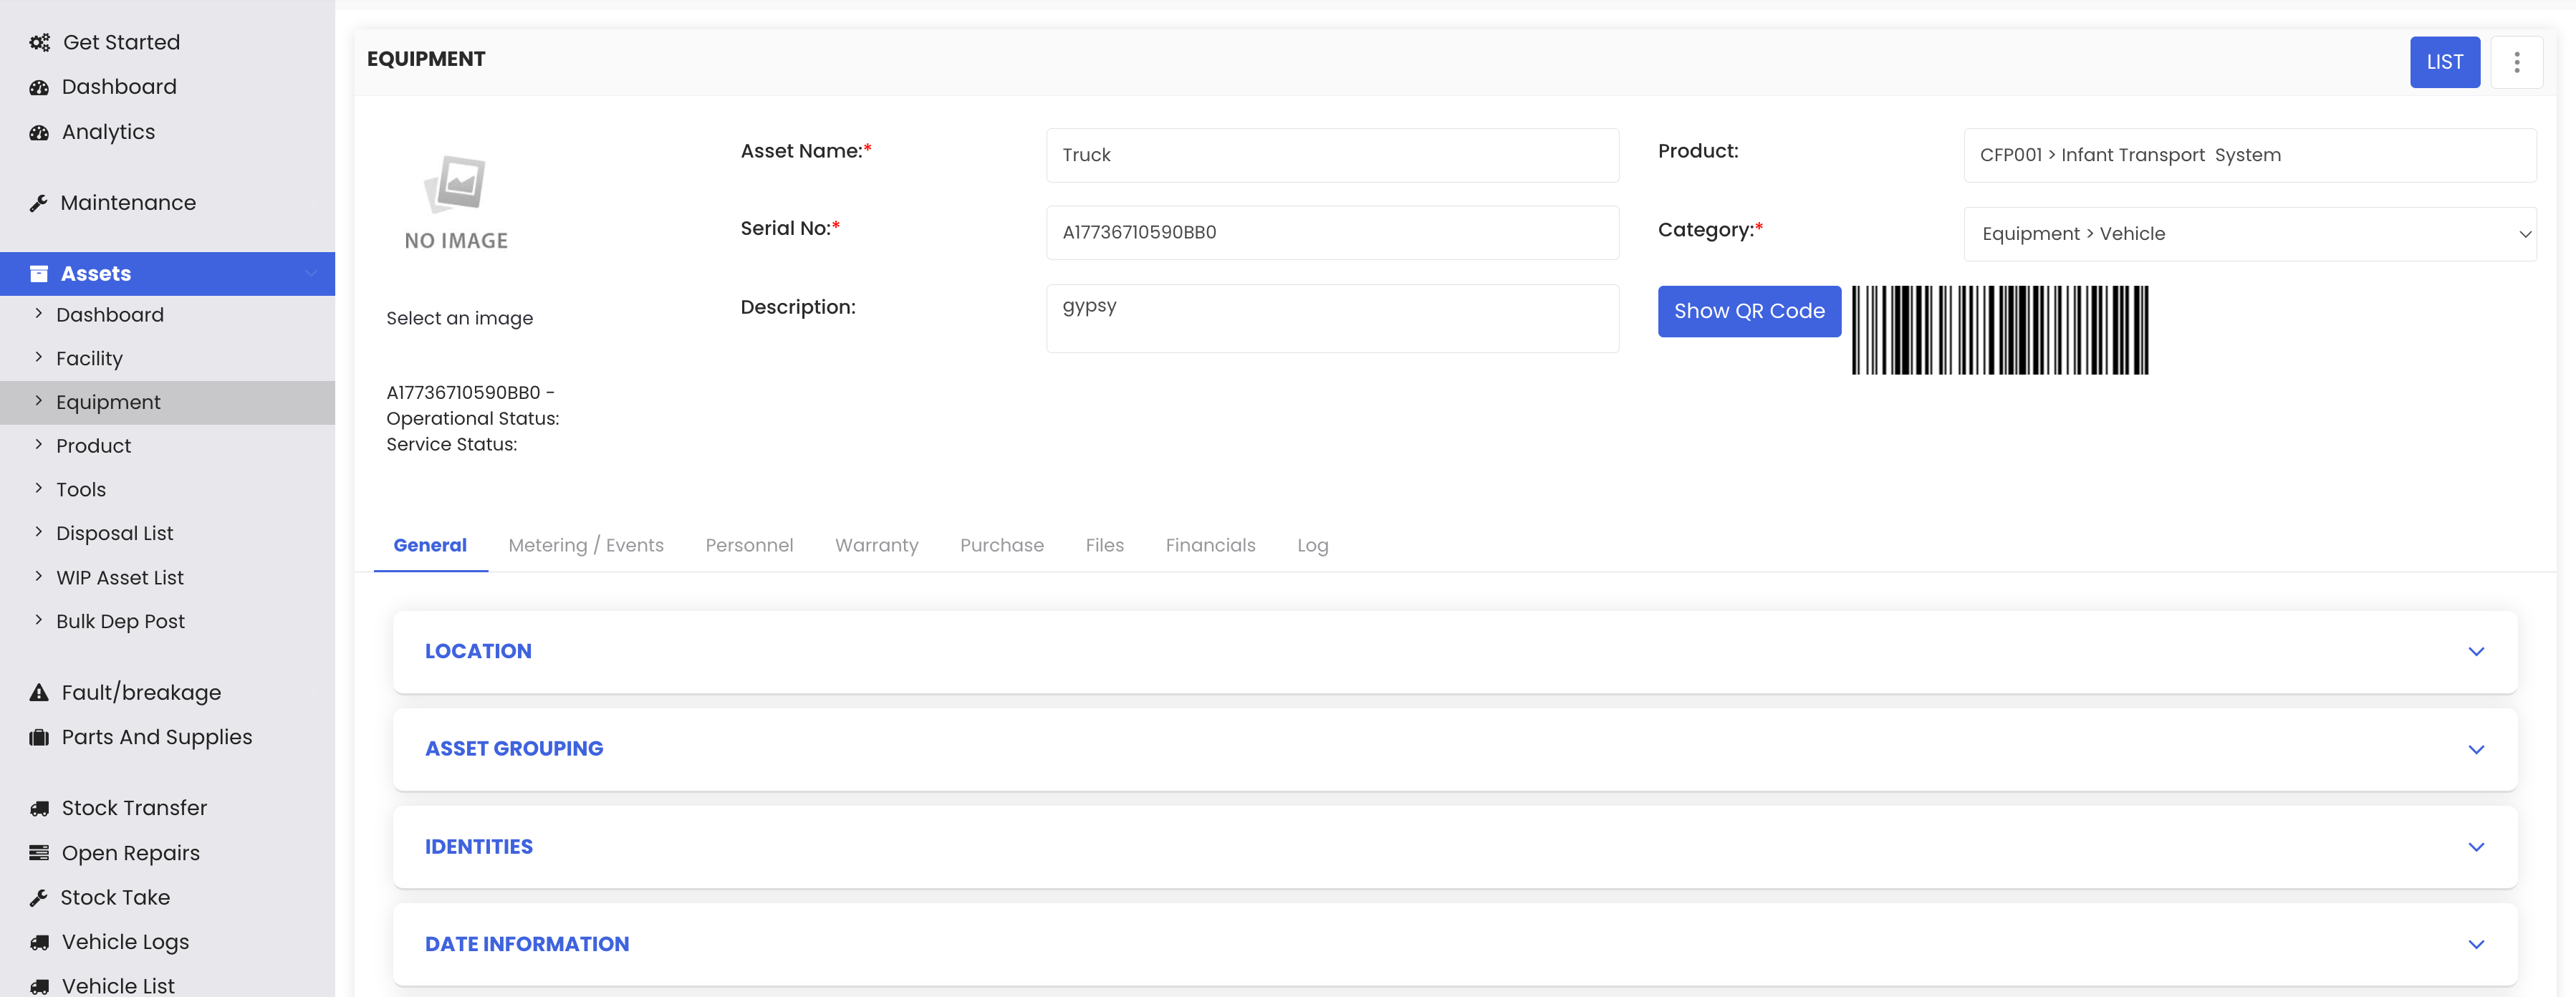Switch to the Metering / Events tab
Image resolution: width=2576 pixels, height=997 pixels.
coord(585,545)
